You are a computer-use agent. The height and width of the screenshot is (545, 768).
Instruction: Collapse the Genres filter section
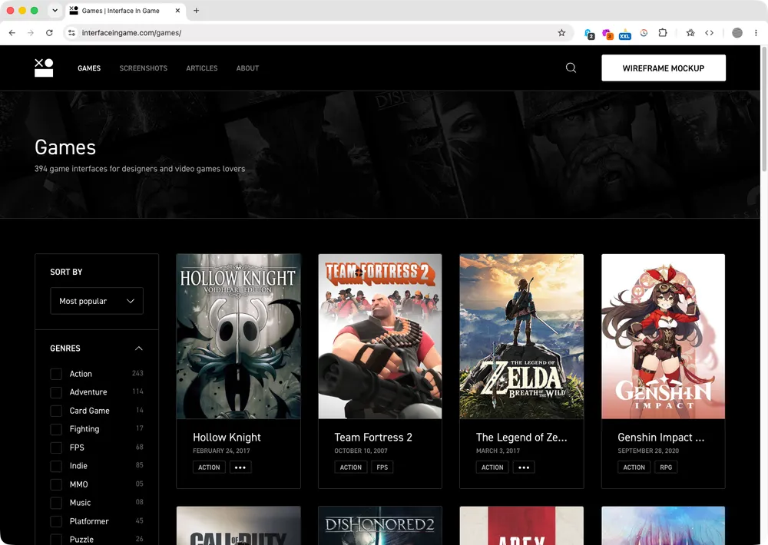138,348
